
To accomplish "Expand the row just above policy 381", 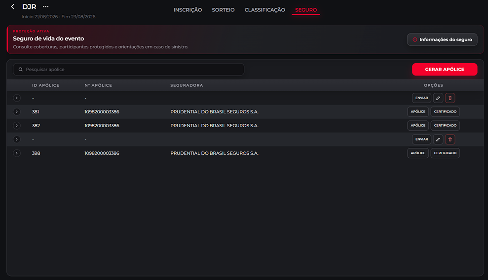I will coord(17,98).
